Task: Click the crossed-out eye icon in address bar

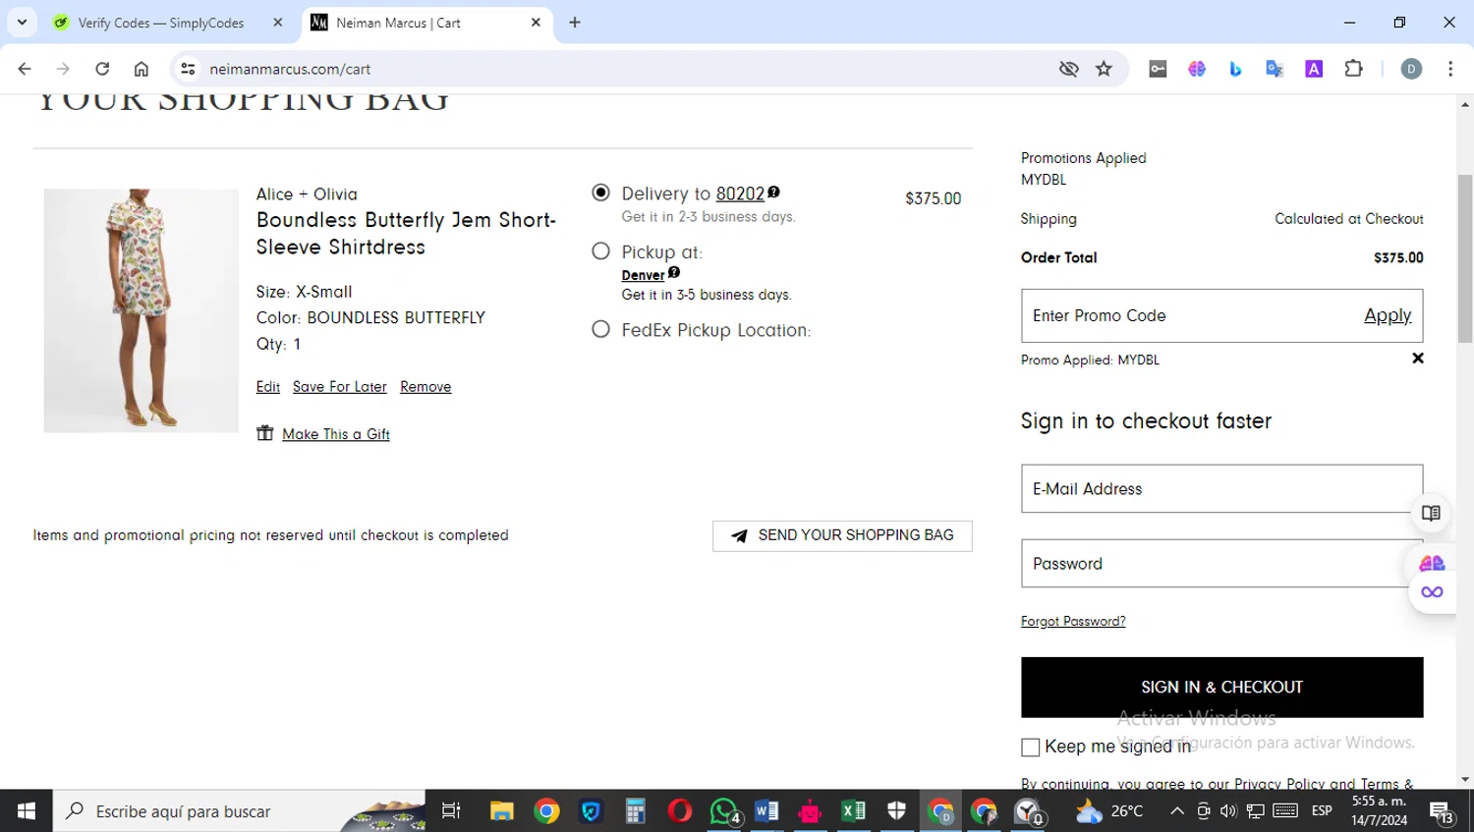Action: pyautogui.click(x=1068, y=69)
